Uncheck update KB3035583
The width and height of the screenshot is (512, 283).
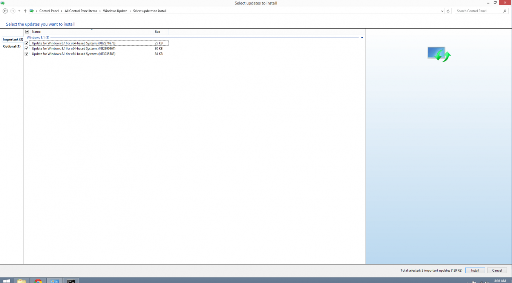point(26,54)
